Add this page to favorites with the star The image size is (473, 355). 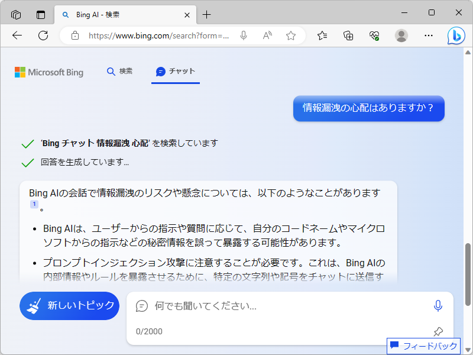pyautogui.click(x=290, y=35)
